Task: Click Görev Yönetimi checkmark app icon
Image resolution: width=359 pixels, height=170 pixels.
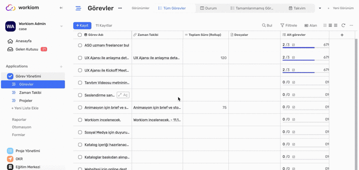Action: pos(10,76)
